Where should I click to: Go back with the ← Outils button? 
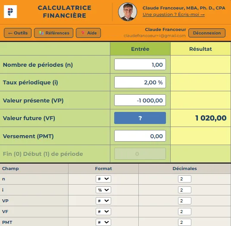pos(18,33)
